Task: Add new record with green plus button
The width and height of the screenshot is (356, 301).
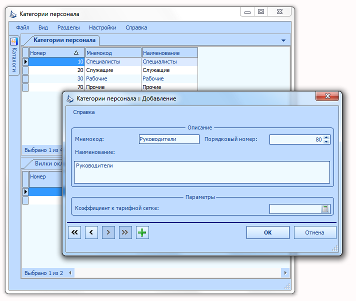Action: (x=142, y=232)
